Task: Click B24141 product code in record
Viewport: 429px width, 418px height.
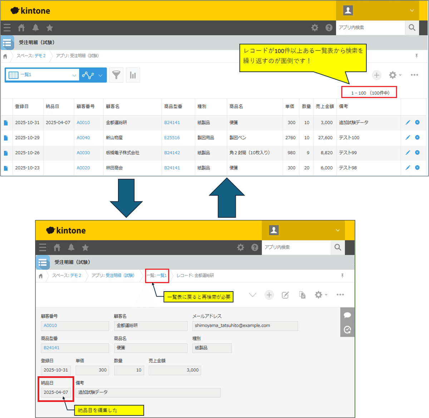Action: point(51,348)
